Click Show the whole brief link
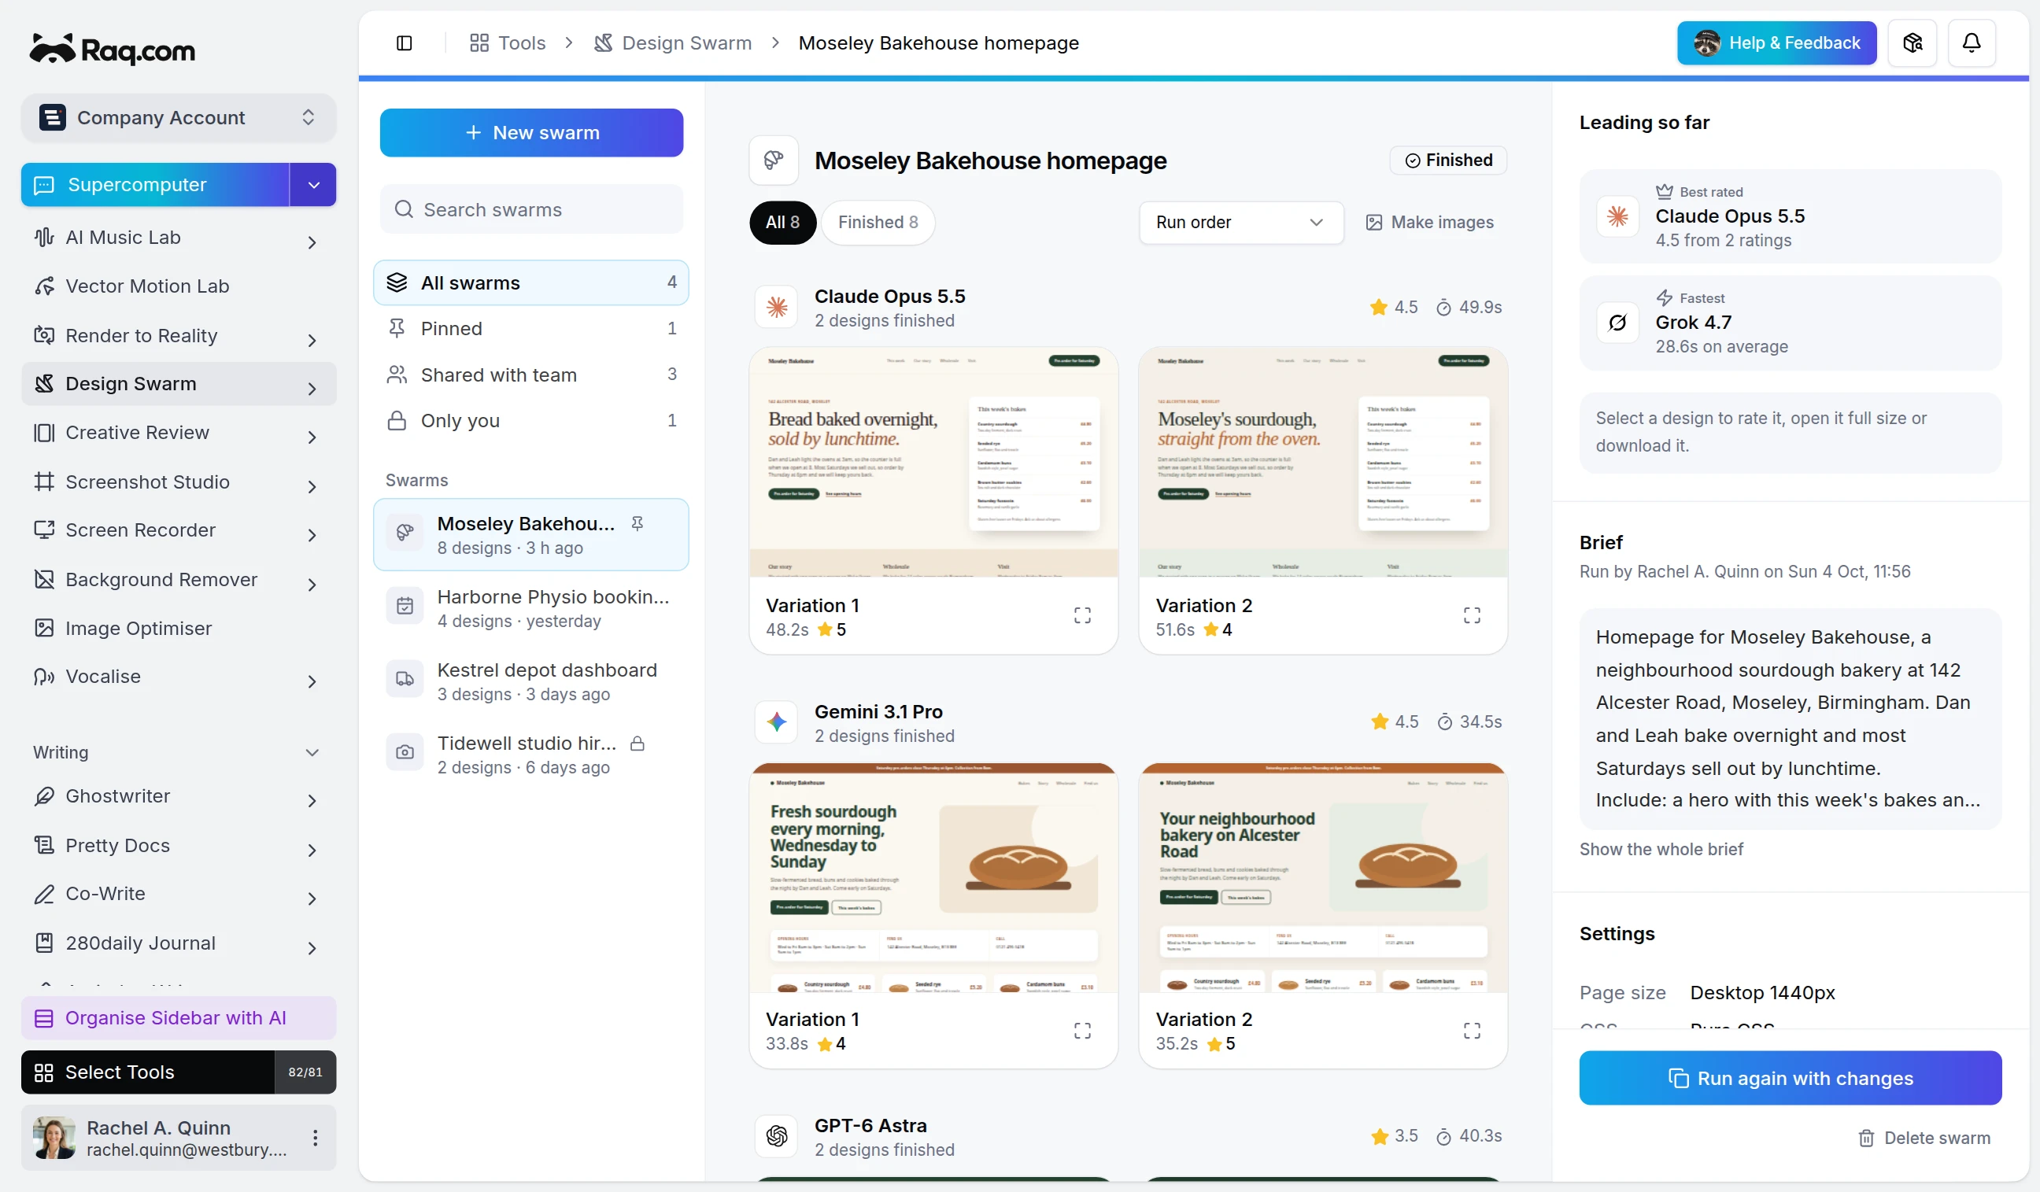 [1661, 849]
